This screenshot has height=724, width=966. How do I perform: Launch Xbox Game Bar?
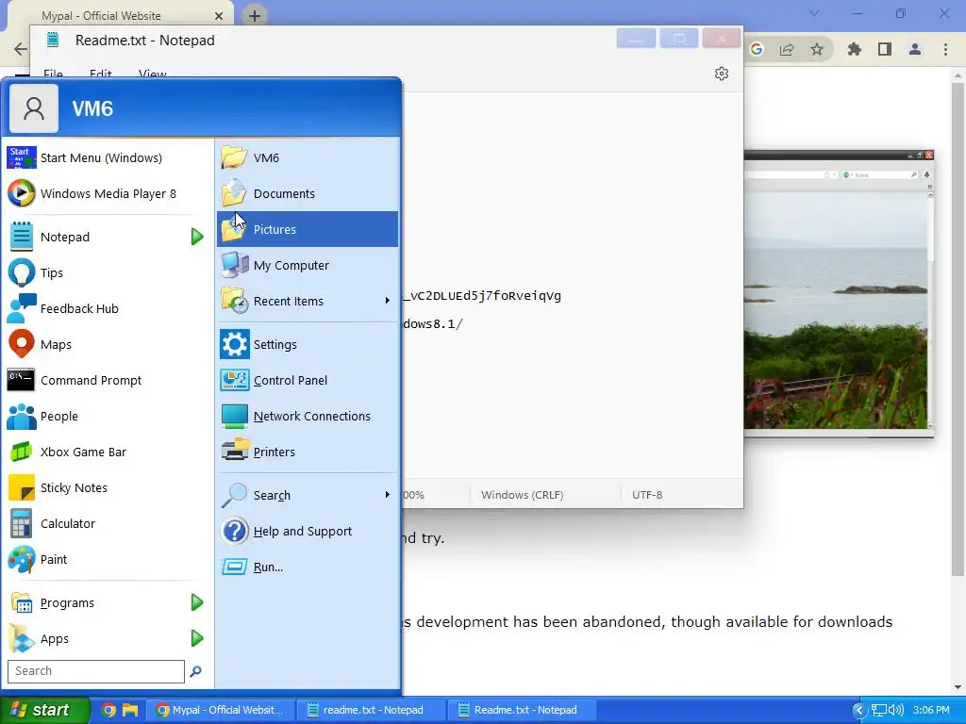click(108, 452)
